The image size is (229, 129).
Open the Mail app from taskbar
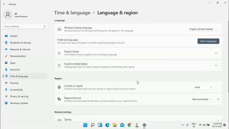122,125
